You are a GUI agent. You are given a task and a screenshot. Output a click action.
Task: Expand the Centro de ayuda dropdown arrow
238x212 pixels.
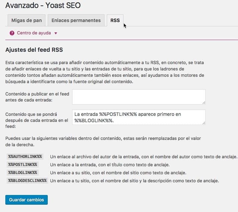click(x=56, y=33)
